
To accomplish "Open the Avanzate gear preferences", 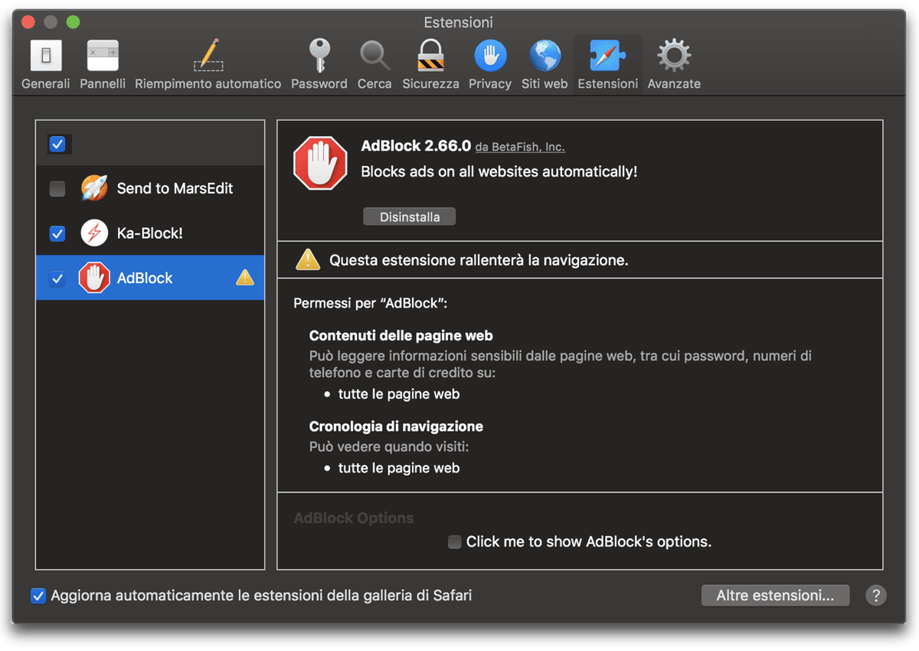I will [x=674, y=64].
